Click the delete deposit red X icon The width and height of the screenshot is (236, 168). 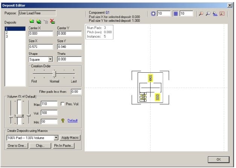click(52, 22)
